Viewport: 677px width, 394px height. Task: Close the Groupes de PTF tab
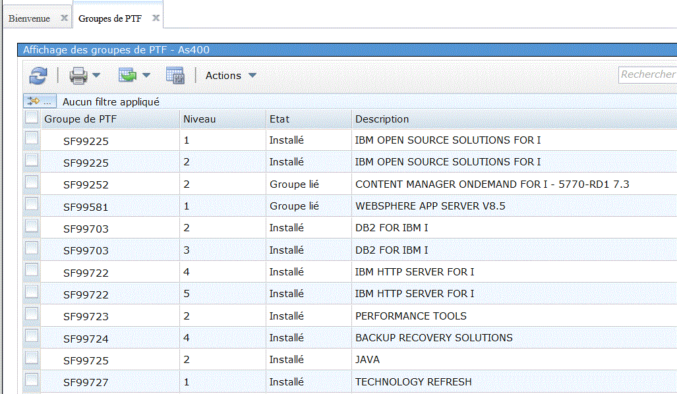point(156,18)
